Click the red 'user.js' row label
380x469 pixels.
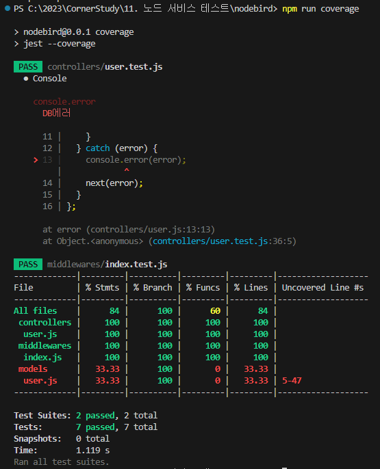pos(40,381)
